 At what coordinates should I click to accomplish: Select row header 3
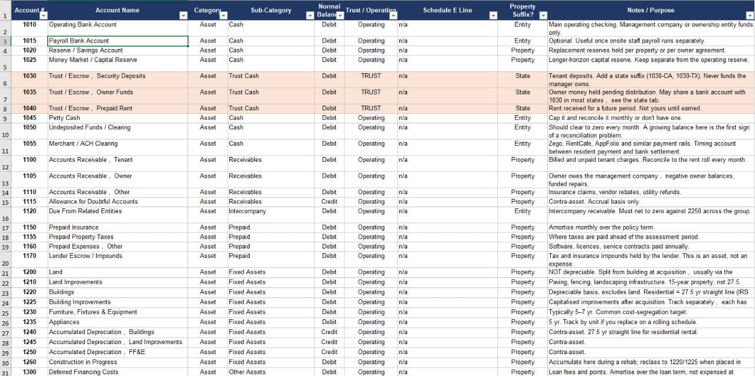point(5,41)
